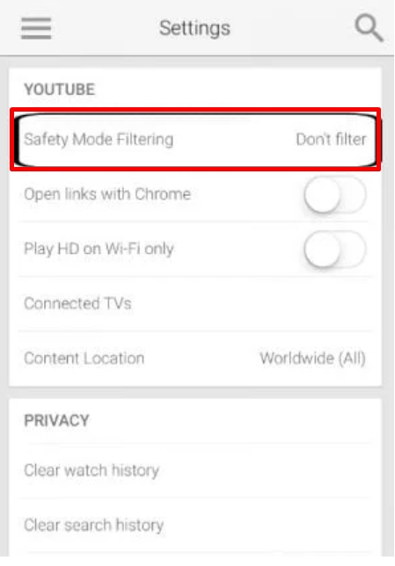Click the white knob of the Wi-Fi HD switch
This screenshot has width=395, height=566.
[x=322, y=250]
